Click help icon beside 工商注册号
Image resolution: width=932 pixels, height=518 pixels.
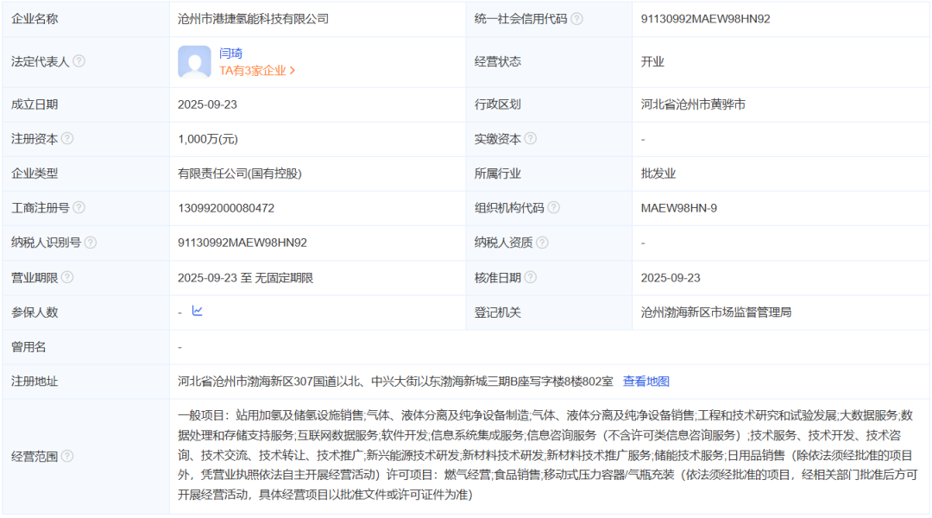(x=79, y=208)
